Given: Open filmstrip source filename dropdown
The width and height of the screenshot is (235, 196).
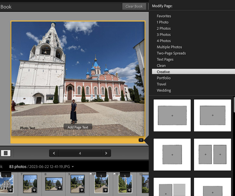Looking at the screenshot, I should [x=73, y=167].
